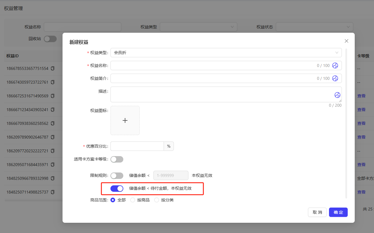The height and width of the screenshot is (233, 374).
Task: Click 查看 link in 1862097890902646787 row
Action: click(x=361, y=137)
